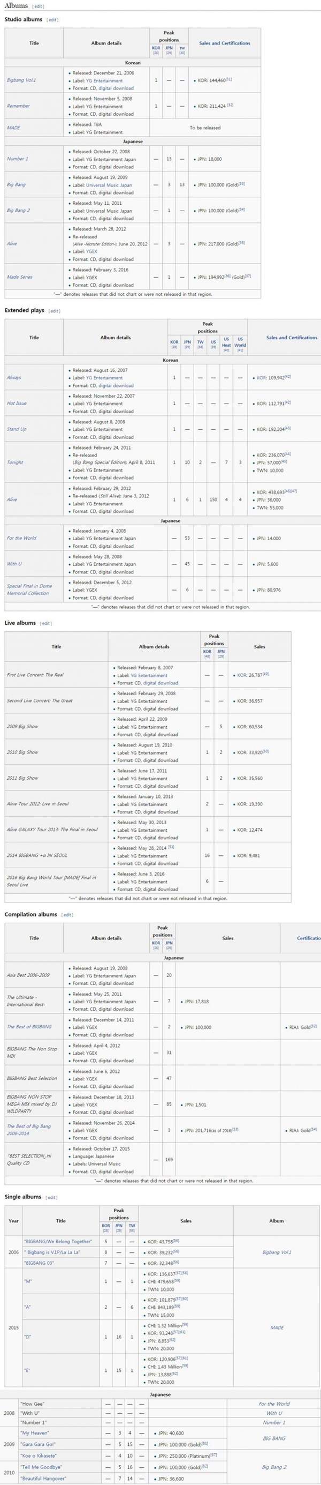The image size is (321, 1485).
Task: Open the Remember album title link
Action: tap(18, 106)
